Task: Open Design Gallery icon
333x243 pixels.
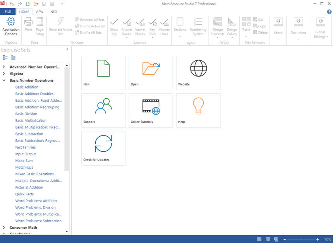Action: 232,21
